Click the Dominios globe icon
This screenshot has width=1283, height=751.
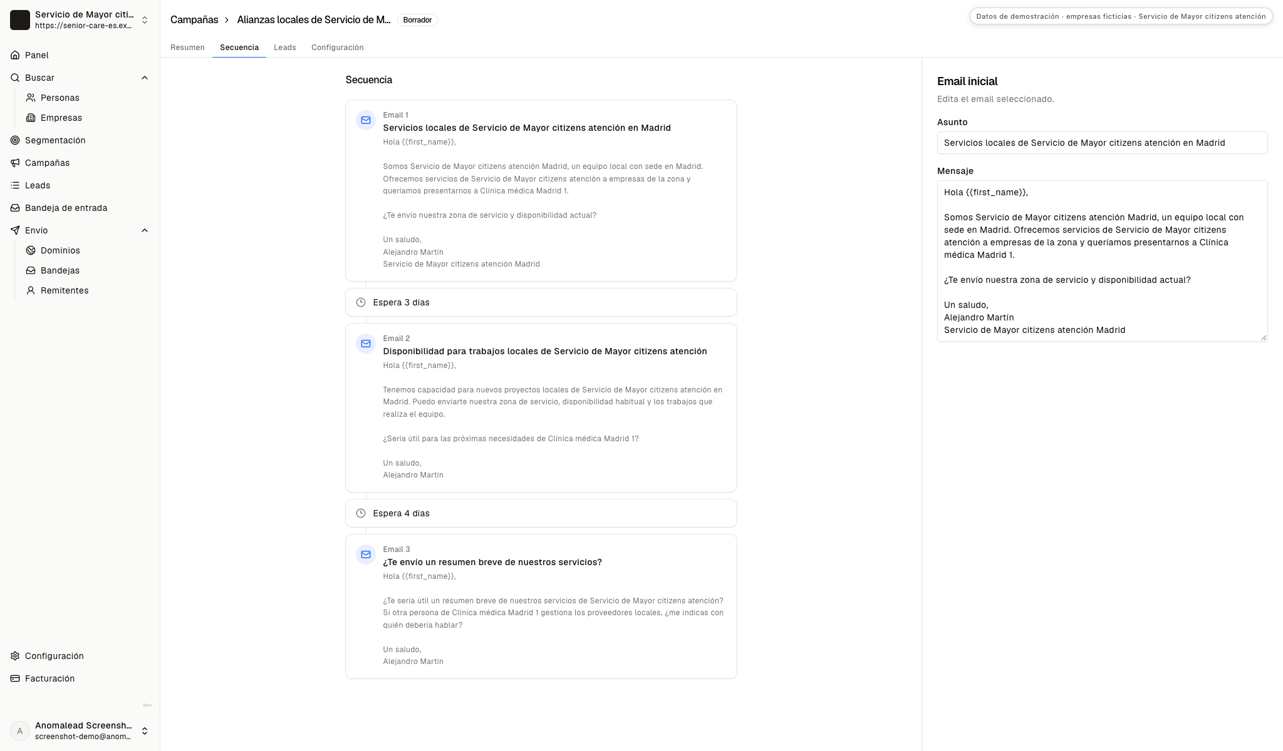[x=31, y=250]
